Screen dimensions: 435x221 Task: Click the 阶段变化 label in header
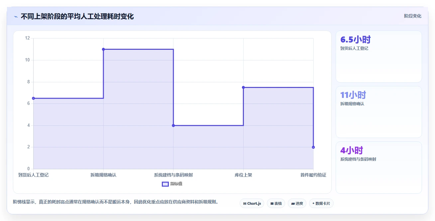(412, 16)
